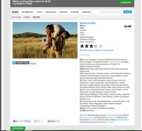Image resolution: width=142 pixels, height=131 pixels.
Task: Click the distributor logo near the title
Action: 127,26
